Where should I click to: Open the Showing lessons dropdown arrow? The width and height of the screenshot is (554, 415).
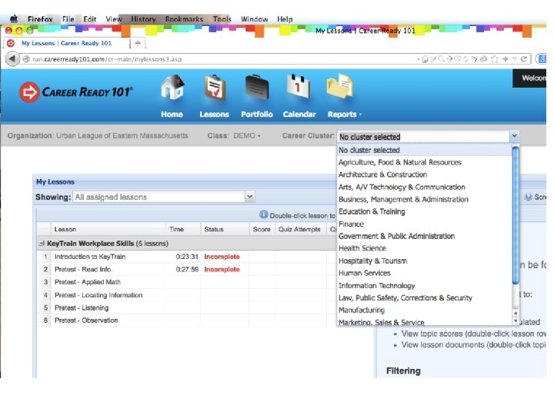249,197
